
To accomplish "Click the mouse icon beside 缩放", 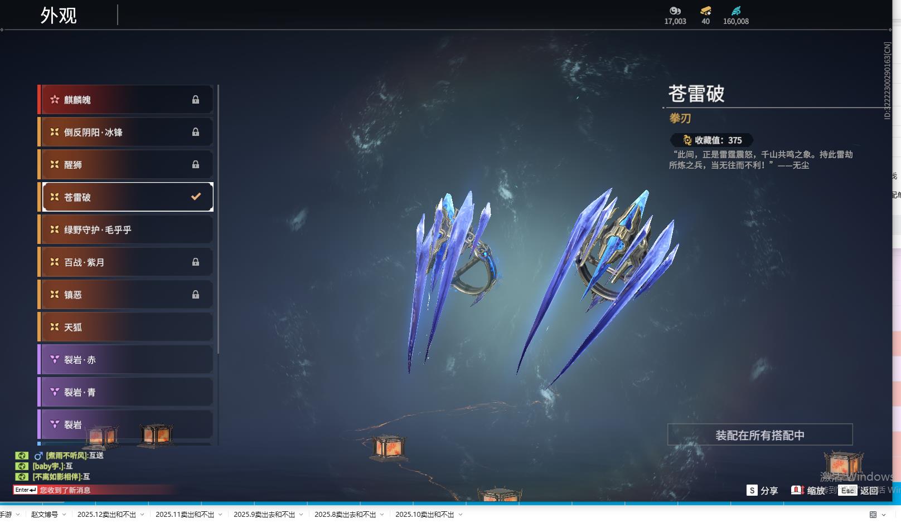I will [x=797, y=490].
